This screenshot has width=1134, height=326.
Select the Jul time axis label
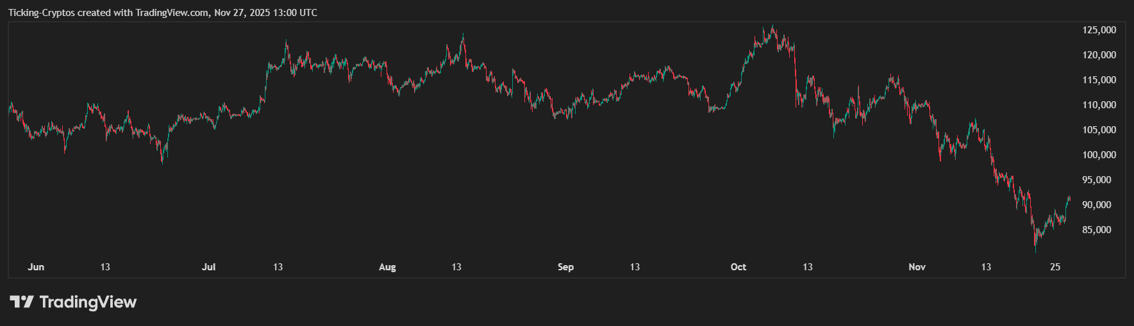[208, 267]
